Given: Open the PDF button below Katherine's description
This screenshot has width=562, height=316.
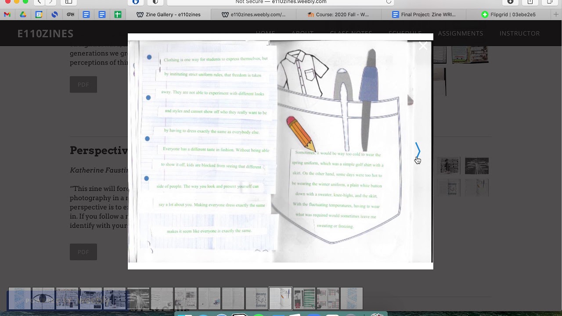Looking at the screenshot, I should pos(83,252).
